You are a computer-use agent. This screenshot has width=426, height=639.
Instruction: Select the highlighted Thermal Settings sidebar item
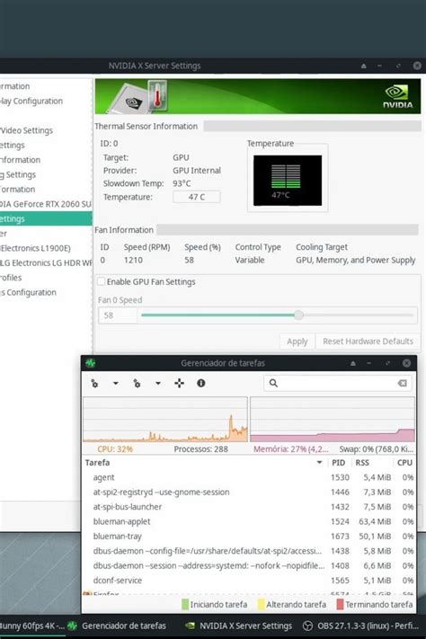[x=46, y=218]
